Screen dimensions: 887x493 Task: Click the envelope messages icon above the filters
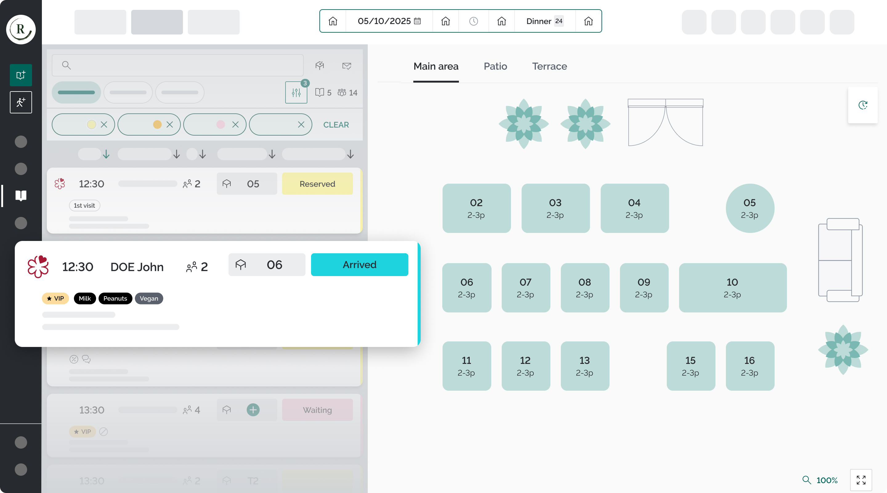347,66
